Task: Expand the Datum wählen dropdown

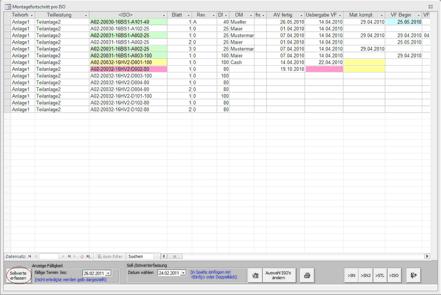Action: [183, 273]
